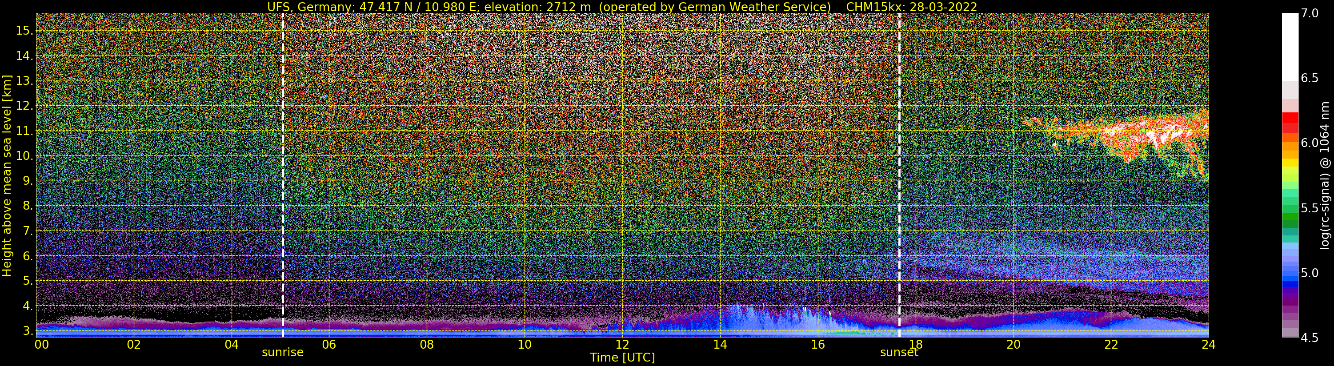
Task: Click colorbar tick value '6.0'
Action: (1310, 143)
